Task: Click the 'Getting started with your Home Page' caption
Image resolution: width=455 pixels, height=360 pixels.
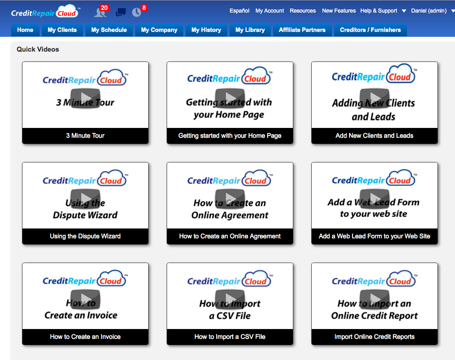Action: (230, 136)
